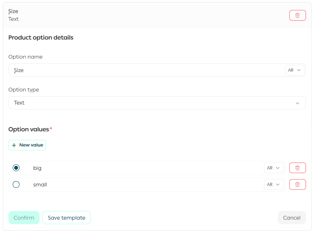Cancel the product option editing
Viewport: 314px width, 233px height.
pyautogui.click(x=292, y=218)
